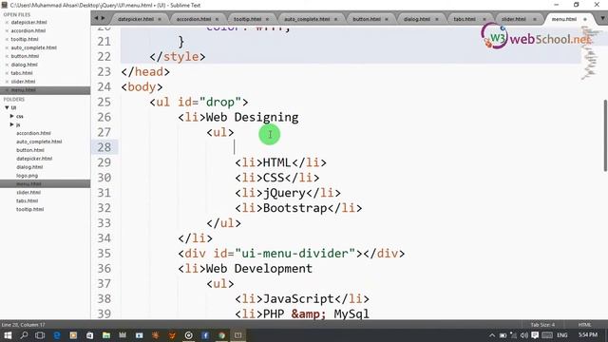Close datepicker.html in Open Files
Screen dimensions: 608x342
tap(7, 23)
